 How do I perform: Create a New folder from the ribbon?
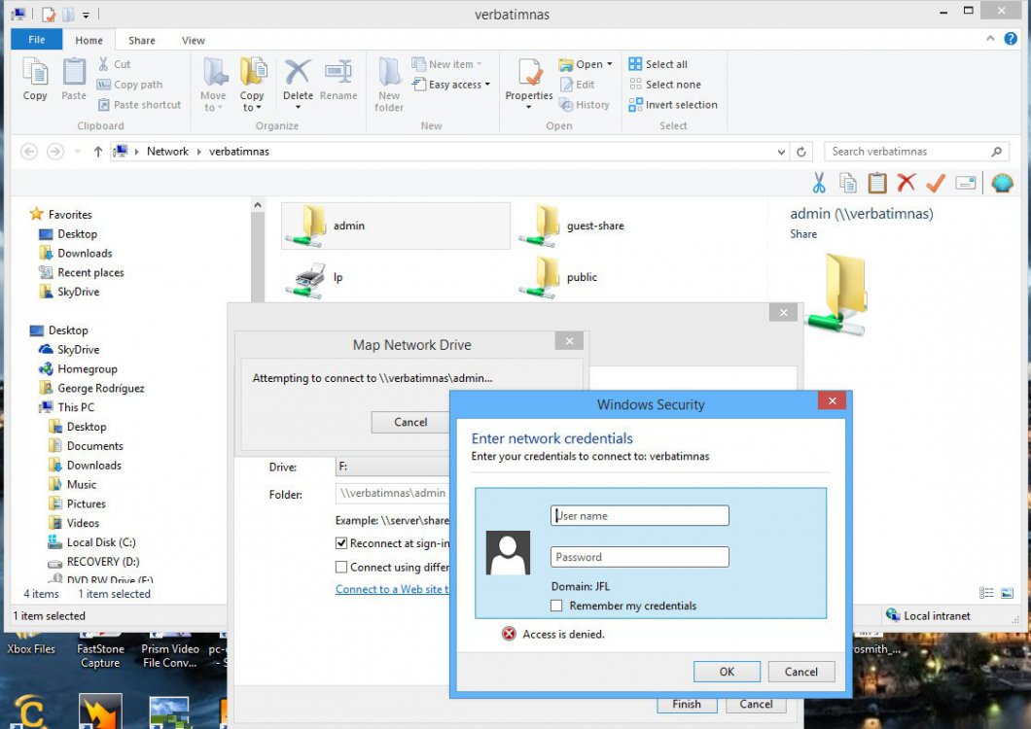[x=388, y=84]
